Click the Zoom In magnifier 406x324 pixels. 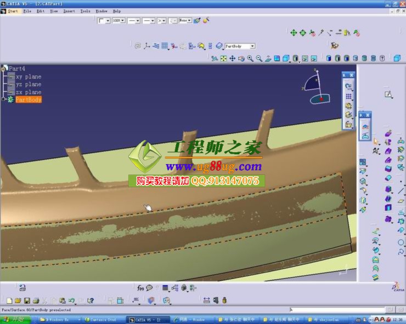pyautogui.click(x=250, y=59)
